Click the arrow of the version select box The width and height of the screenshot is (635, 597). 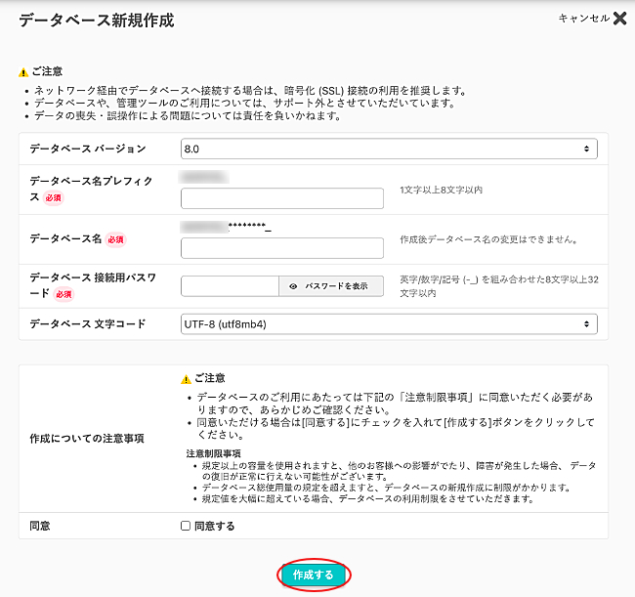[x=586, y=149]
